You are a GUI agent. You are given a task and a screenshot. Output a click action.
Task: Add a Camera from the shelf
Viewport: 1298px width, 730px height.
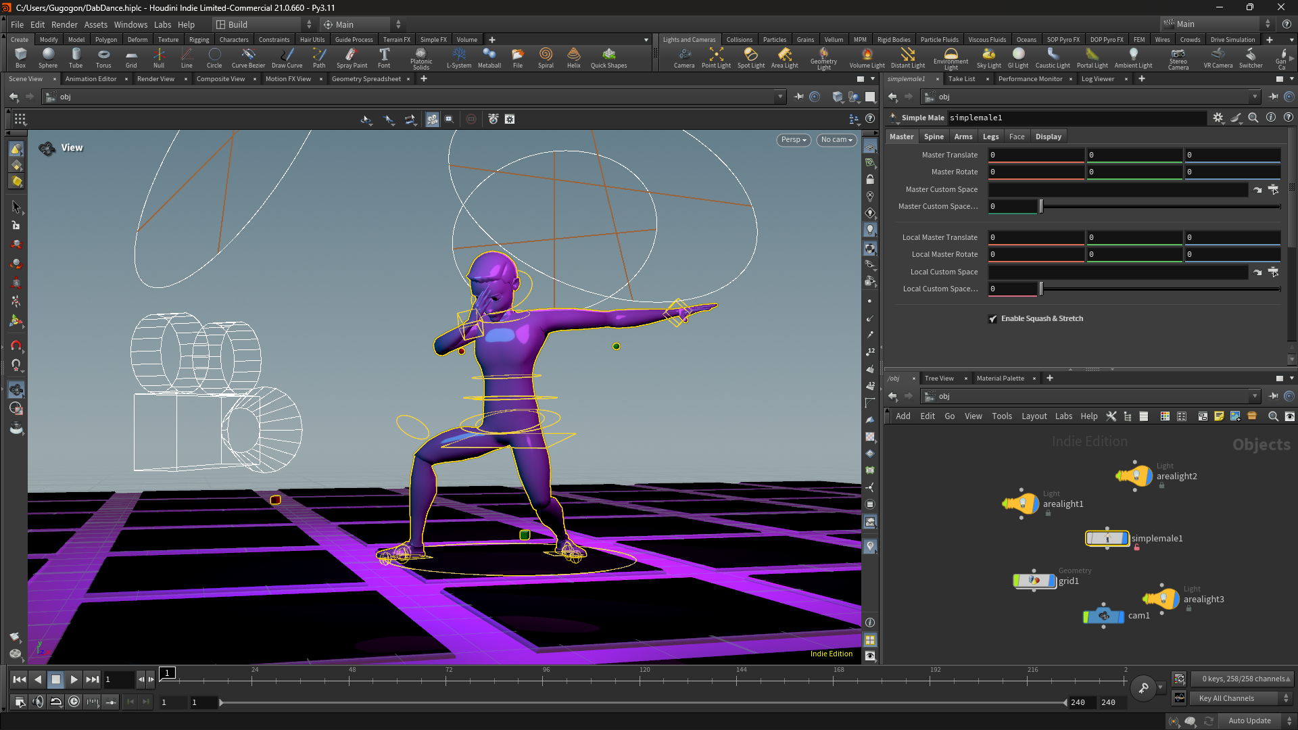684,58
